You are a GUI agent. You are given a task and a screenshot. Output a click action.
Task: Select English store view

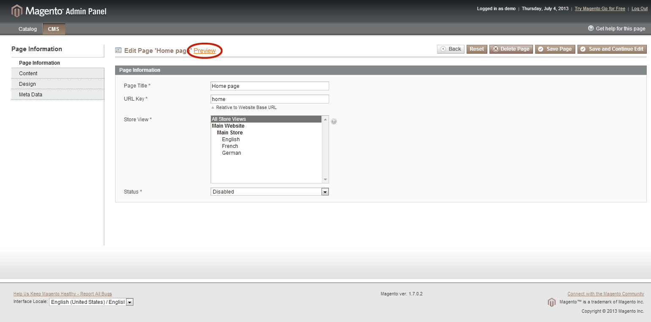pyautogui.click(x=266, y=139)
